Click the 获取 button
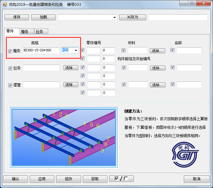The width and height of the screenshot is (213, 188). 95,179
